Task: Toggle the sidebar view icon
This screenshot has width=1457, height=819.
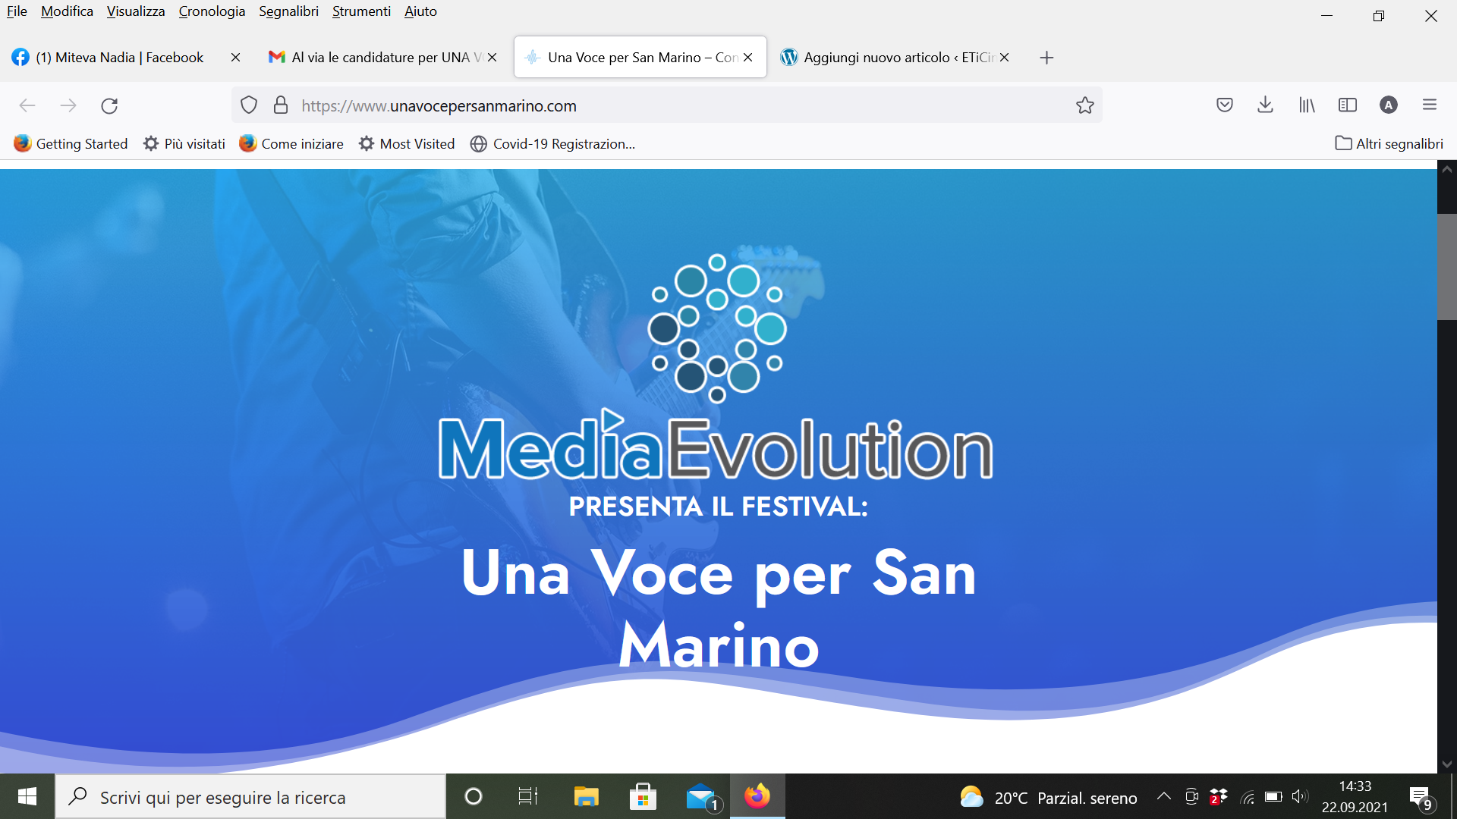Action: (1348, 105)
